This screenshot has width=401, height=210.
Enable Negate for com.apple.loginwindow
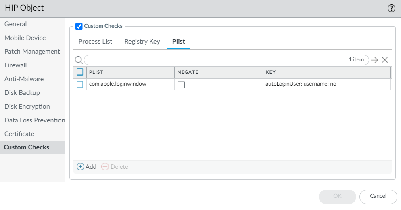[x=181, y=85]
